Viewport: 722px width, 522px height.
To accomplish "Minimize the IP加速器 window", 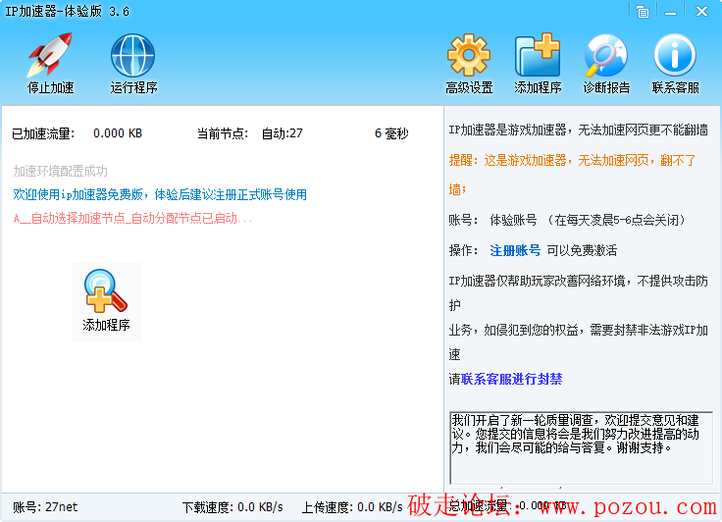I will tap(672, 12).
